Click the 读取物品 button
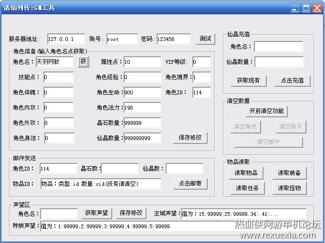 click(246, 173)
